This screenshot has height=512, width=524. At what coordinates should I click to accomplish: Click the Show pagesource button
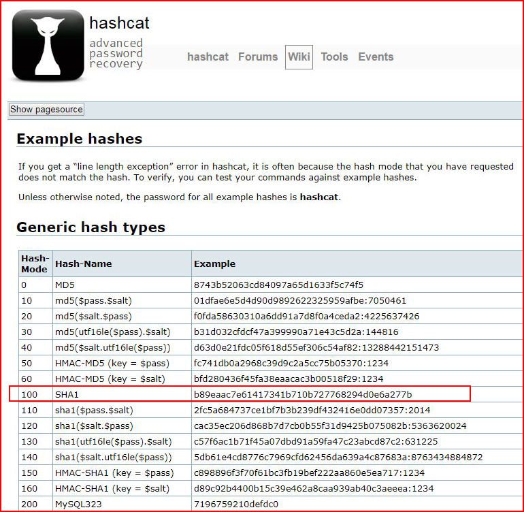pos(46,110)
